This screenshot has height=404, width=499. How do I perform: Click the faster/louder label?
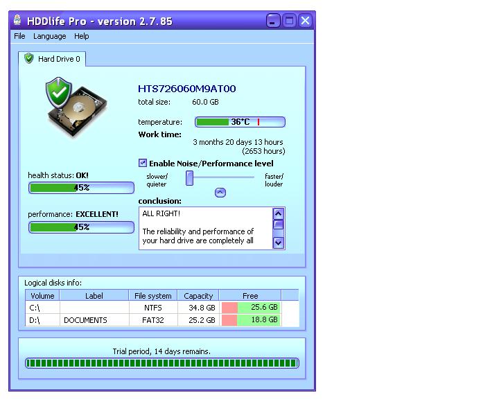click(x=274, y=180)
